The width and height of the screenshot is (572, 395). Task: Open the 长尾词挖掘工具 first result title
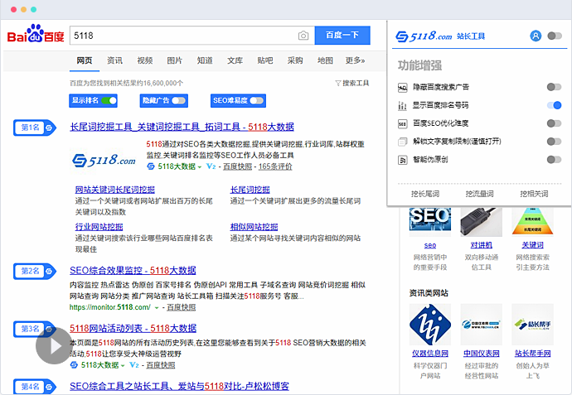click(182, 127)
